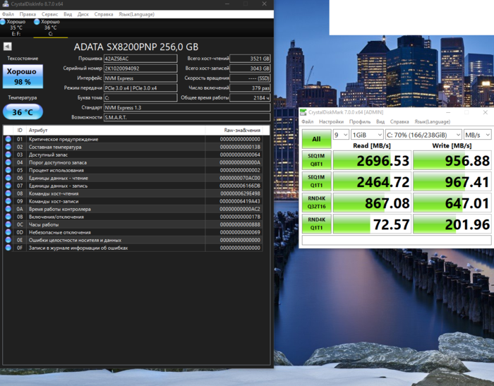This screenshot has width=494, height=386.
Task: Click status circle for attribute 01 Критическое предупреждение
Action: [8, 139]
